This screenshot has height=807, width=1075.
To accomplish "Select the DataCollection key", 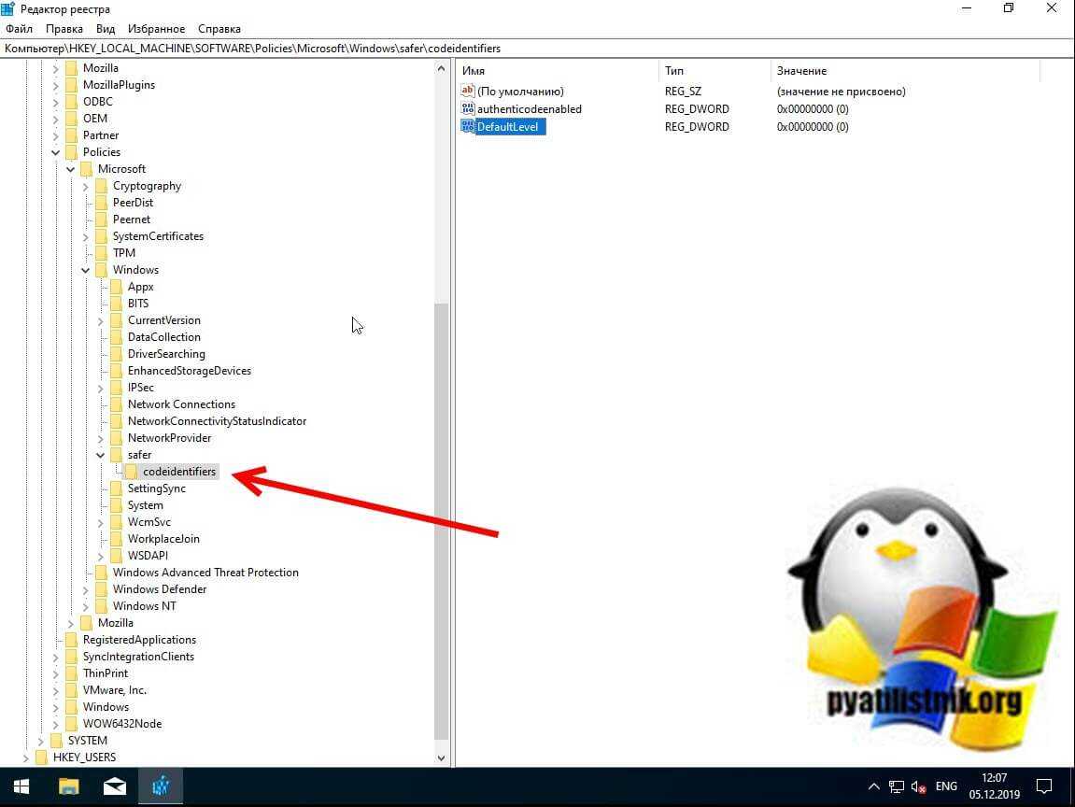I will pyautogui.click(x=163, y=337).
